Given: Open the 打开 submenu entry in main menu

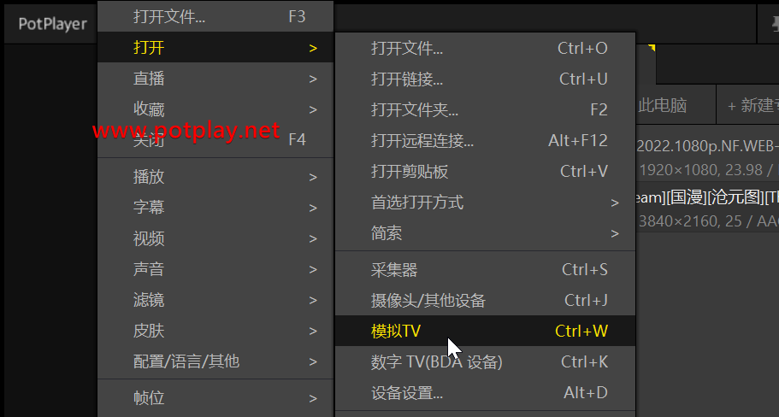Looking at the screenshot, I should pos(215,48).
